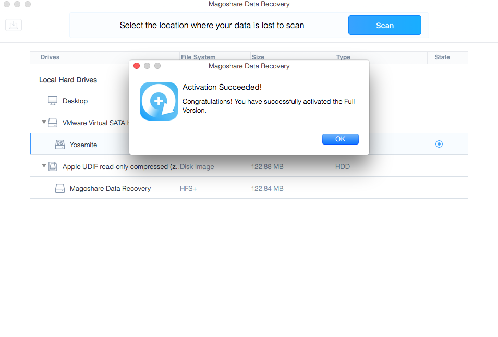Click the Disk Image file system cell
Screen dimensions: 498x337
(x=197, y=166)
